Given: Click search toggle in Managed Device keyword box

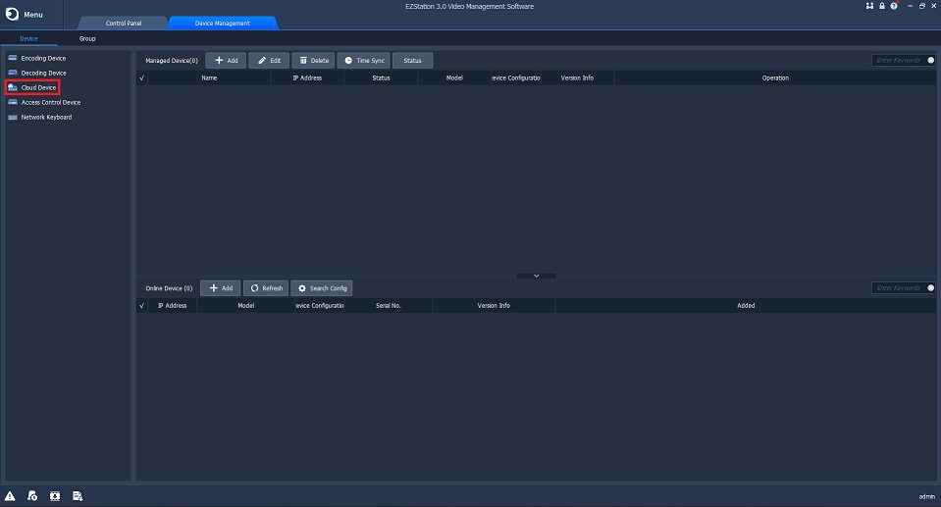Looking at the screenshot, I should 930,60.
